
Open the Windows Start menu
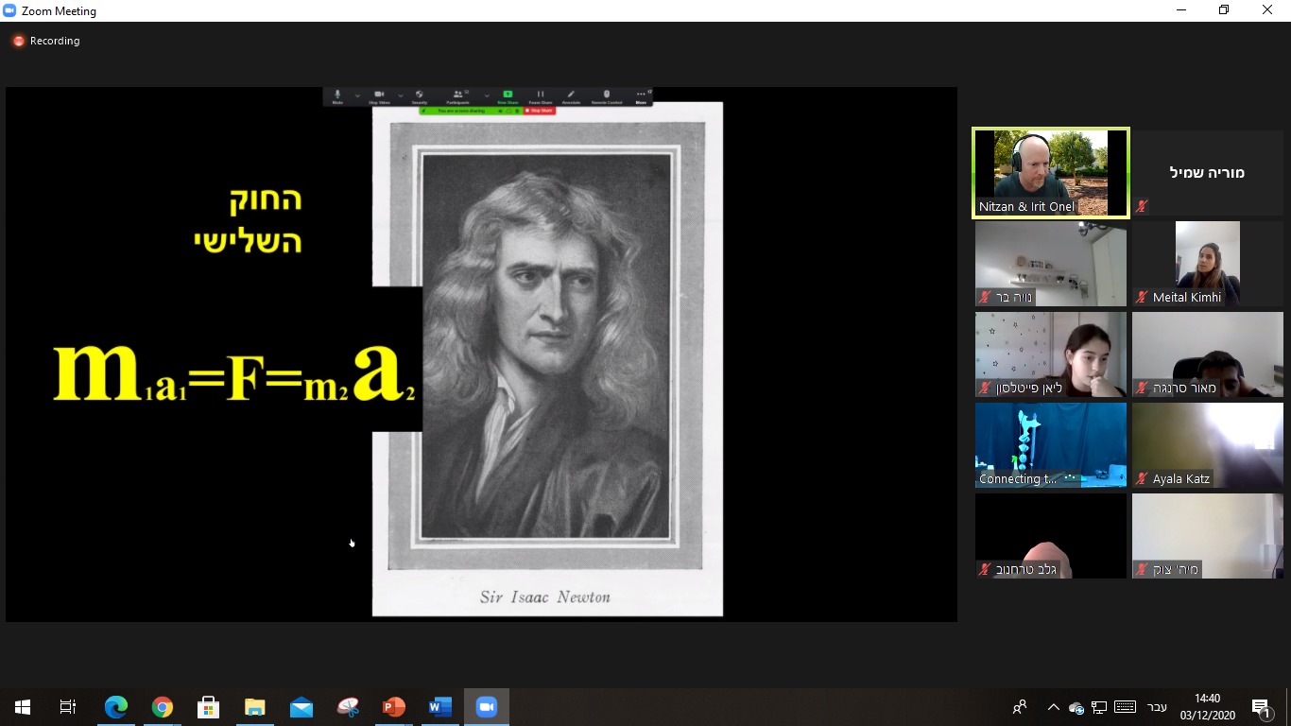point(23,707)
